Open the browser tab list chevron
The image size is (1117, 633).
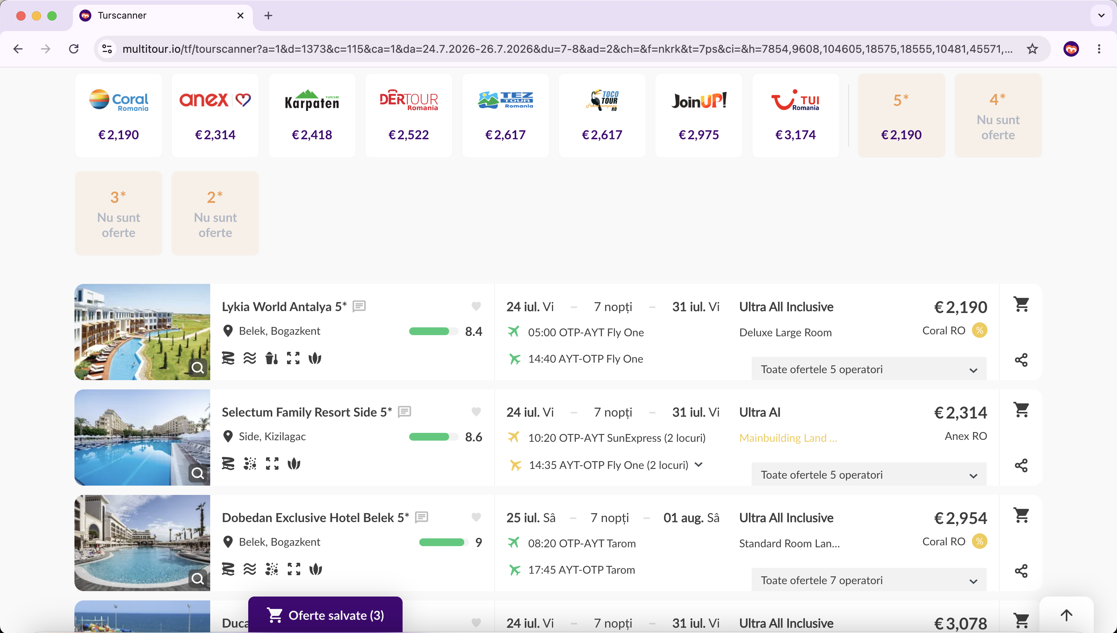(1101, 16)
